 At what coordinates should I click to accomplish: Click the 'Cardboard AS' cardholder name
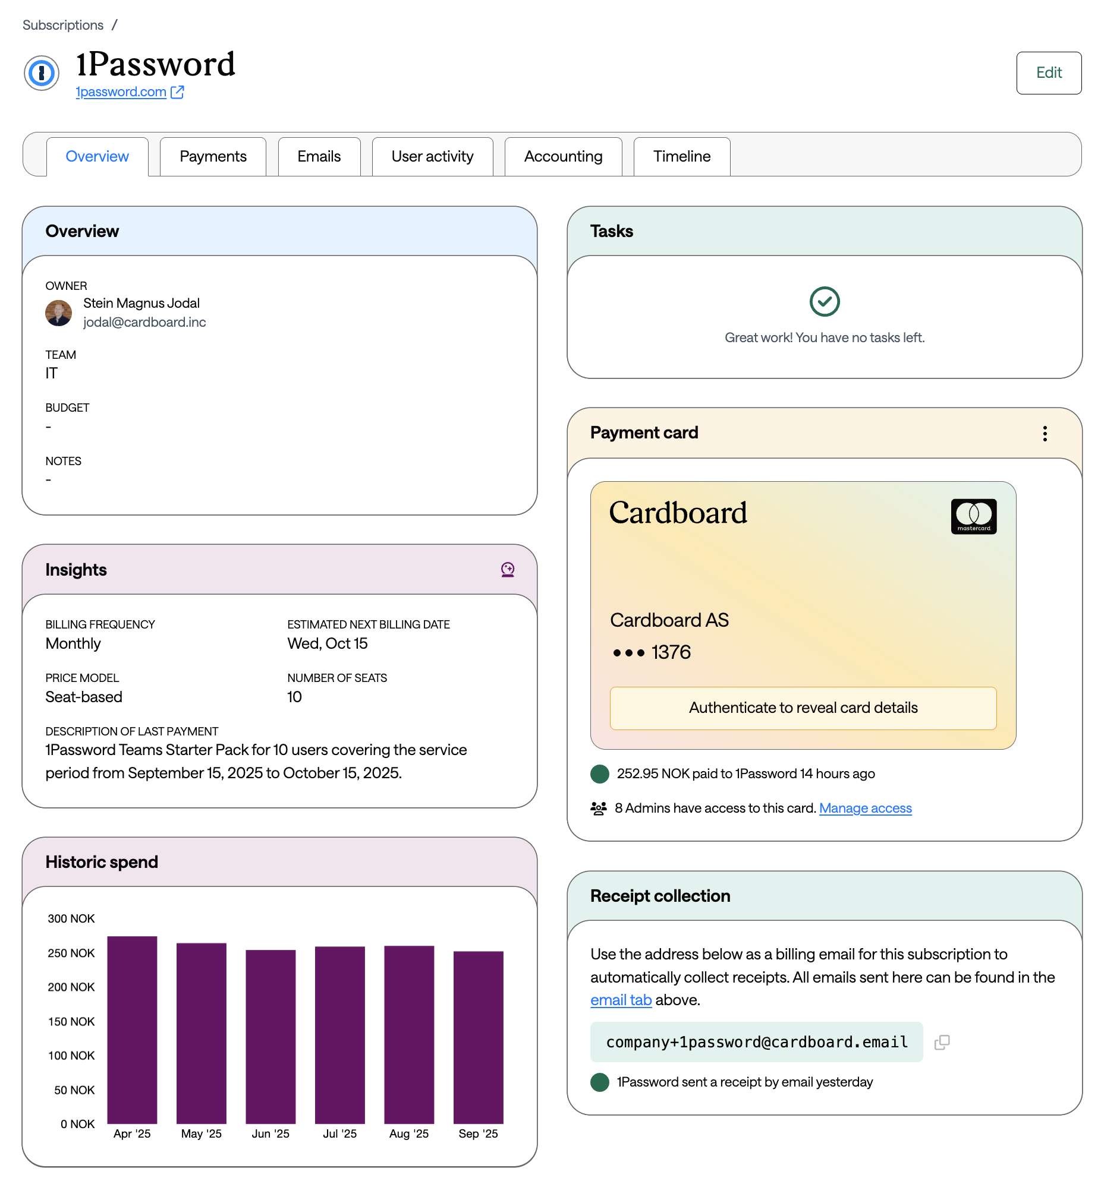pyautogui.click(x=669, y=620)
